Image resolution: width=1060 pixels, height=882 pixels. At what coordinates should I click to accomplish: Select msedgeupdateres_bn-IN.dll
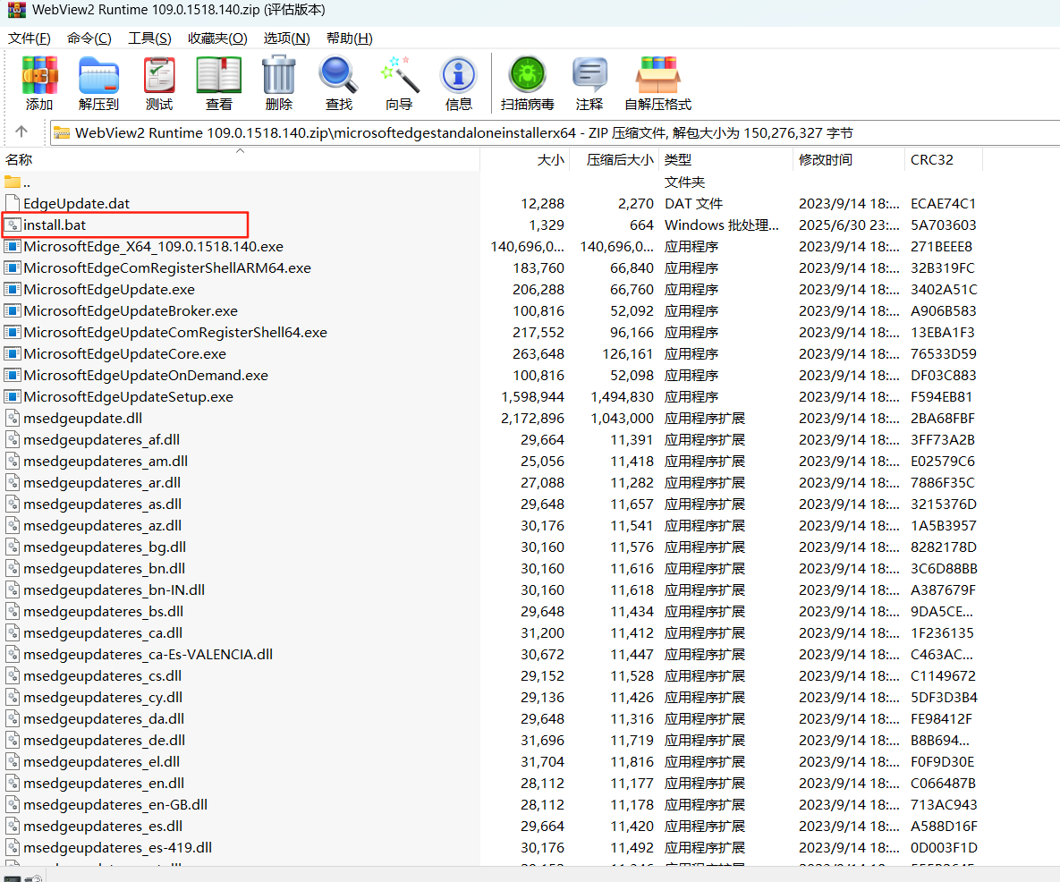114,590
